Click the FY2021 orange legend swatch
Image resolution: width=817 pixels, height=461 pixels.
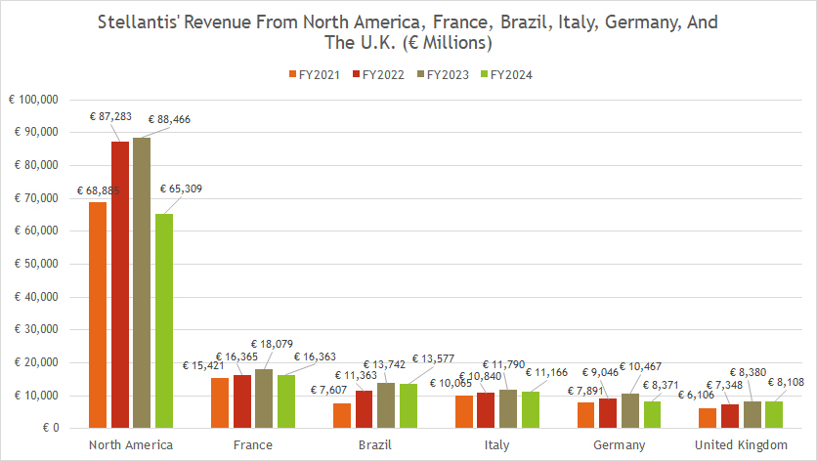coord(293,74)
